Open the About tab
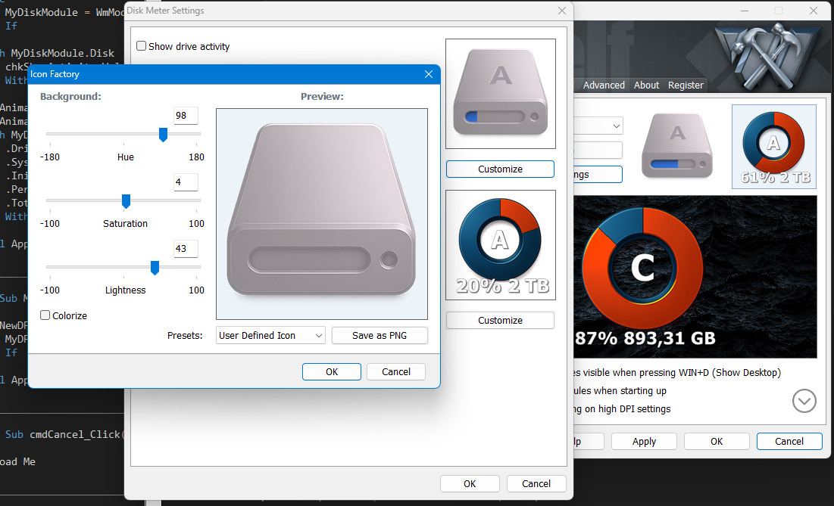 (646, 85)
